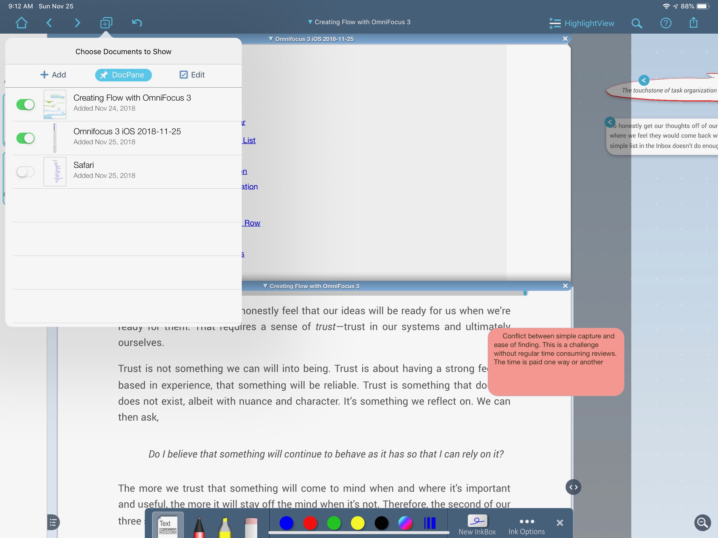Toggle off Creating Flow with OmniFocus 3

(x=25, y=105)
